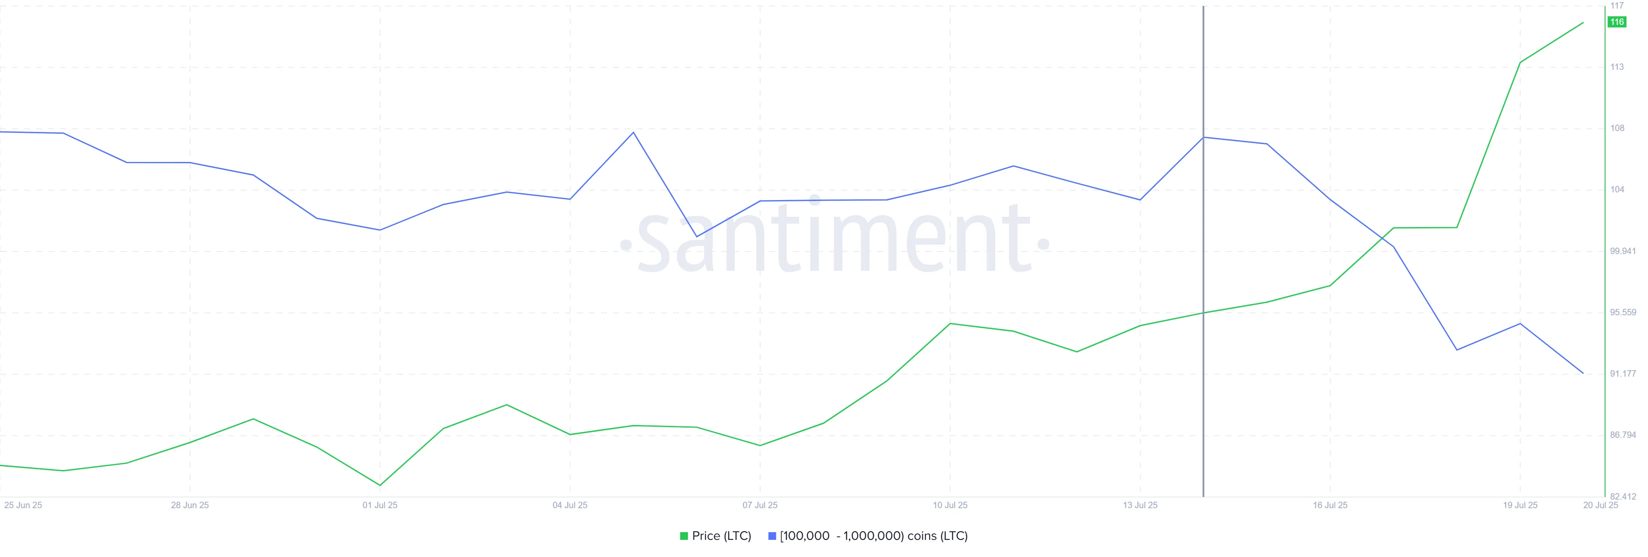
Task: Select the 07 Jul 25 date label
Action: (760, 505)
